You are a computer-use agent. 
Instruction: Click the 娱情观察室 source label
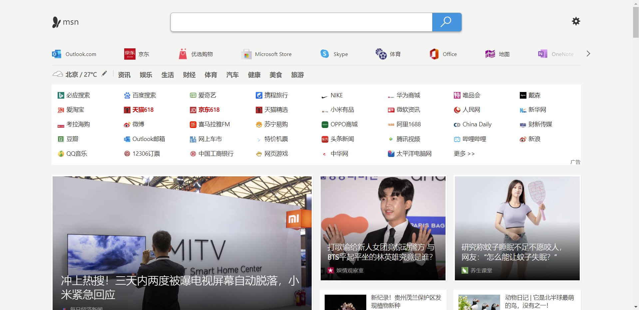pyautogui.click(x=350, y=271)
